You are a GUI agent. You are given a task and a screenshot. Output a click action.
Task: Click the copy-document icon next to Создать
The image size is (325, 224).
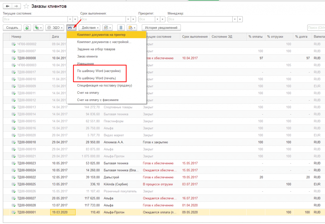pos(27,28)
